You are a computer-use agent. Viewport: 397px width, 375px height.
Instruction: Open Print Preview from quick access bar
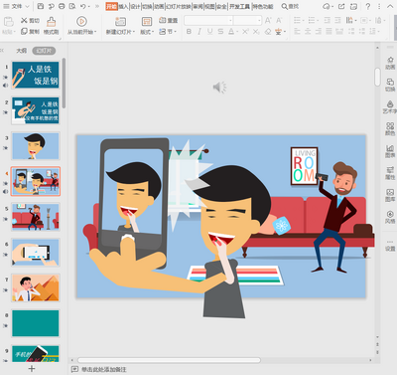coord(72,6)
